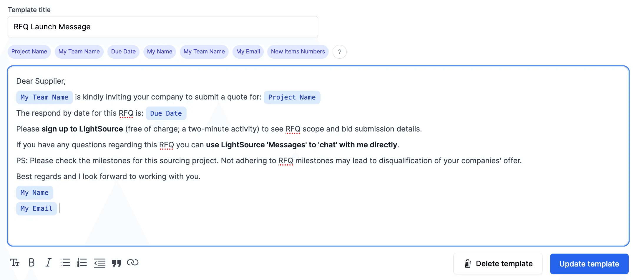Viewport: 634px width, 280px height.
Task: Select the My Email tag in message body
Action: click(36, 208)
